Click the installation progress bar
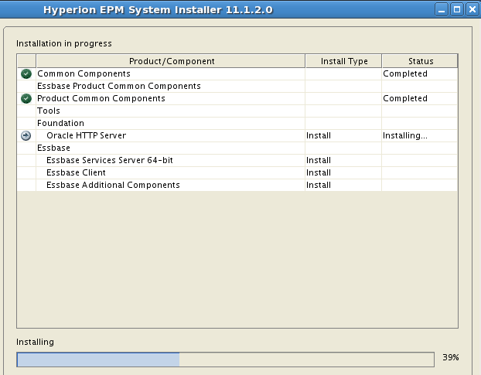 pyautogui.click(x=226, y=360)
